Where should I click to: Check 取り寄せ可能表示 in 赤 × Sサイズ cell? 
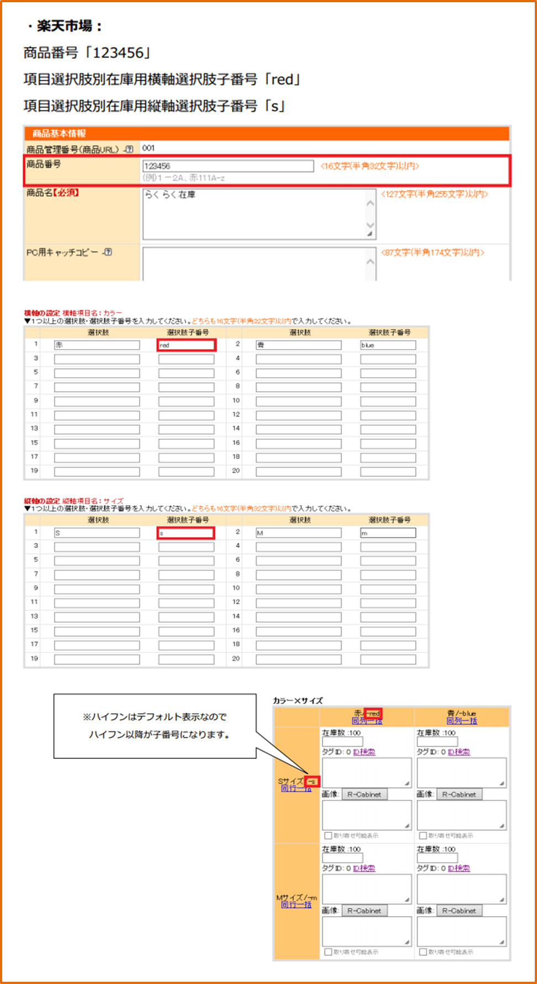click(x=328, y=836)
